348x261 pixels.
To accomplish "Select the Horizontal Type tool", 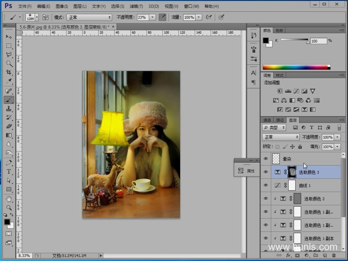I will [9, 171].
